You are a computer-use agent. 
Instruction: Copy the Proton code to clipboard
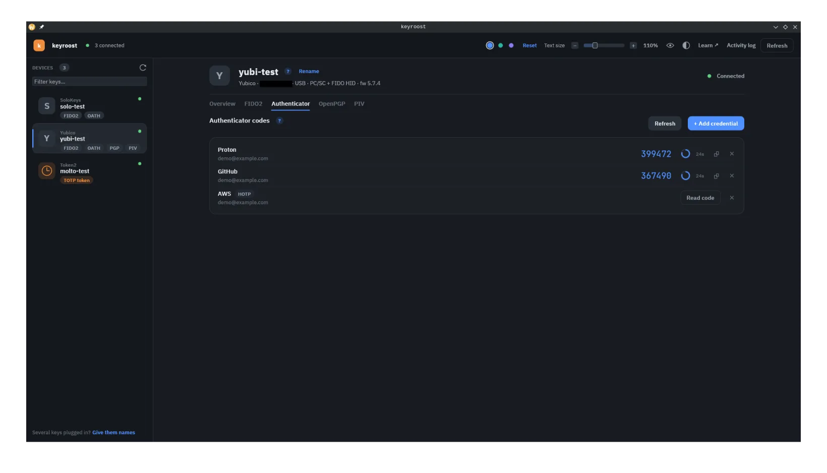click(716, 154)
